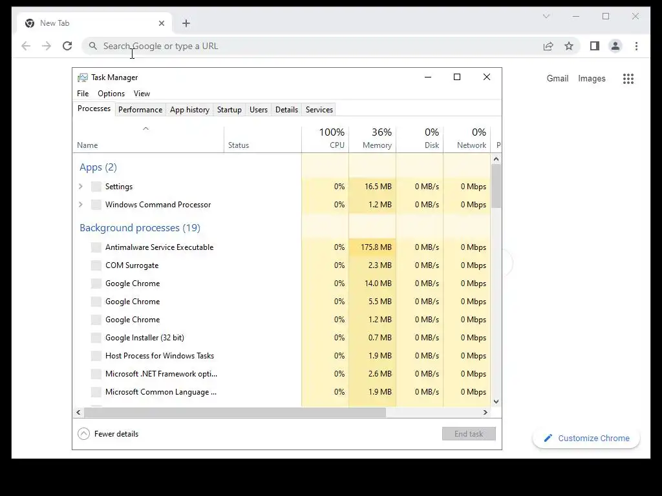Click the scroll up arrow in process list
Viewport: 662px width, 496px height.
point(496,159)
